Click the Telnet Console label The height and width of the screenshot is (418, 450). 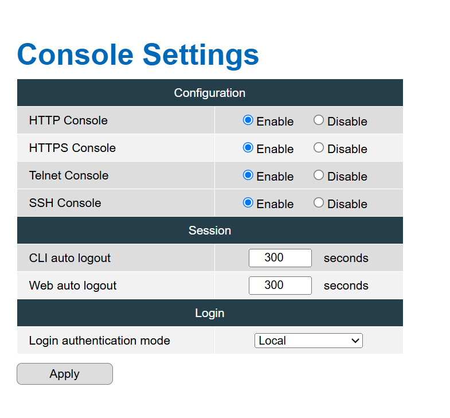(x=69, y=175)
